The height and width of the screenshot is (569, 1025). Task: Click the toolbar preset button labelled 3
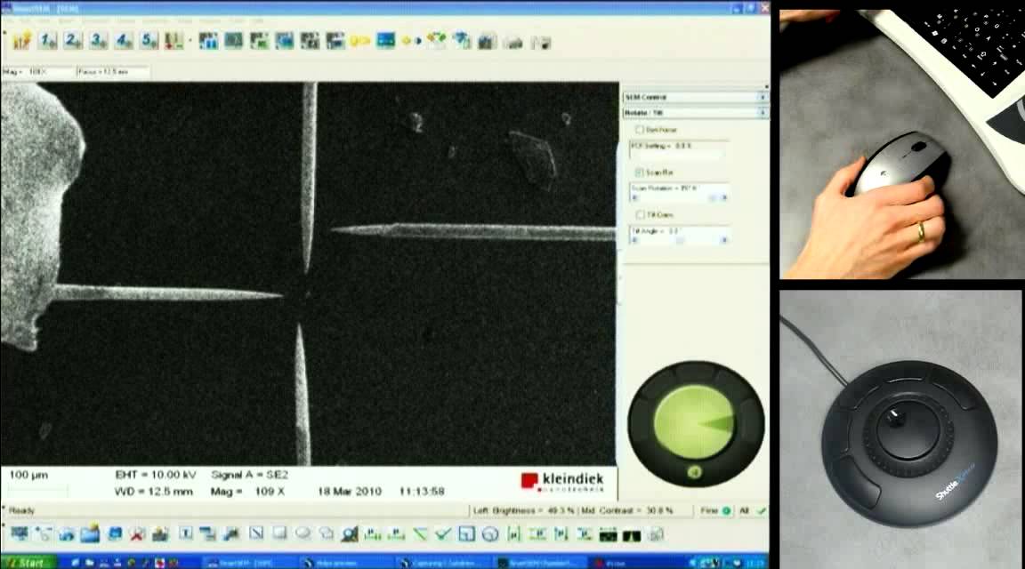99,41
